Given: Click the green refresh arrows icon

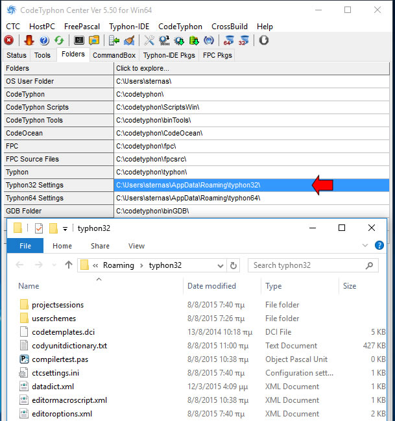Looking at the screenshot, I should click(x=59, y=40).
